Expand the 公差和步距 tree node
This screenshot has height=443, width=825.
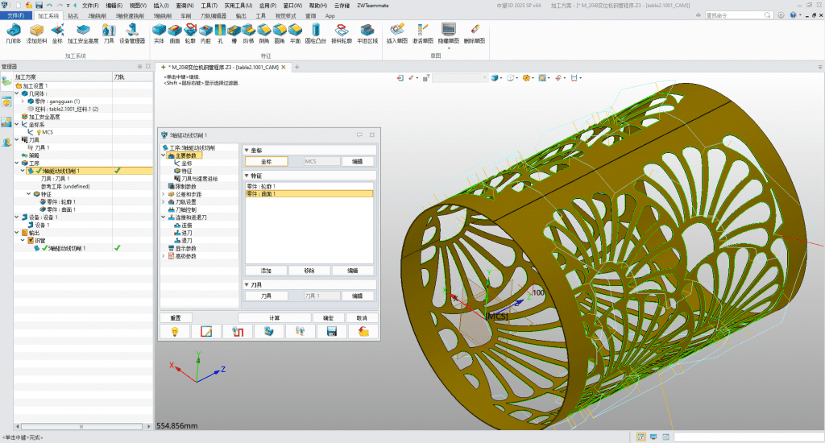pos(164,194)
